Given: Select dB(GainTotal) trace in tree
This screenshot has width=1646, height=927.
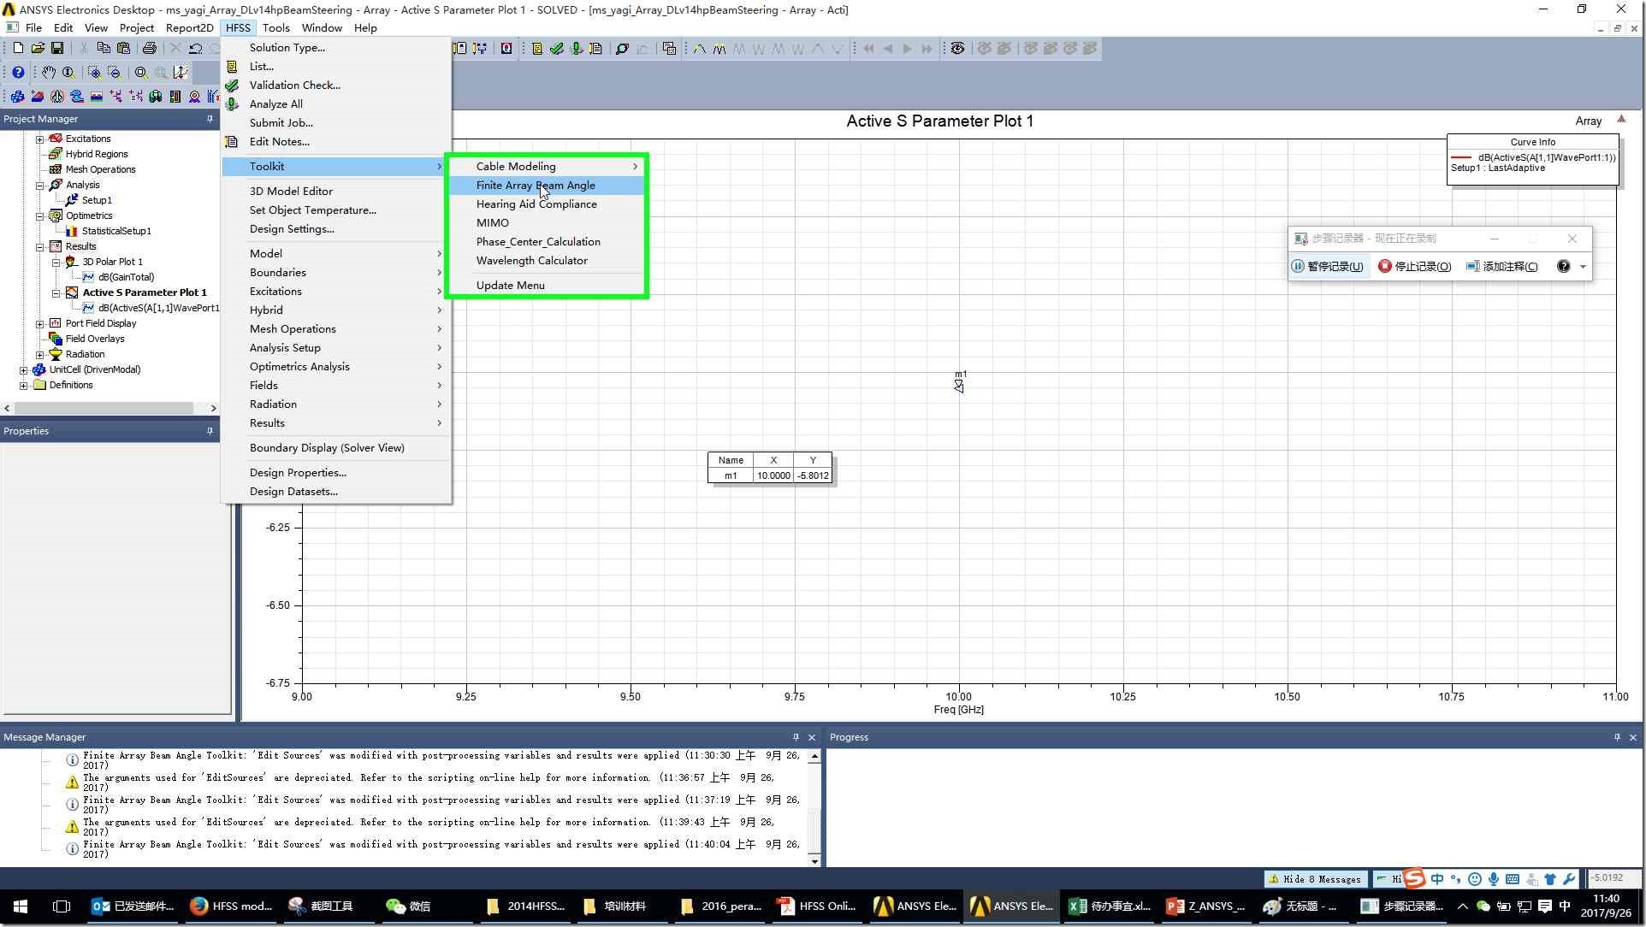Looking at the screenshot, I should click(x=126, y=277).
